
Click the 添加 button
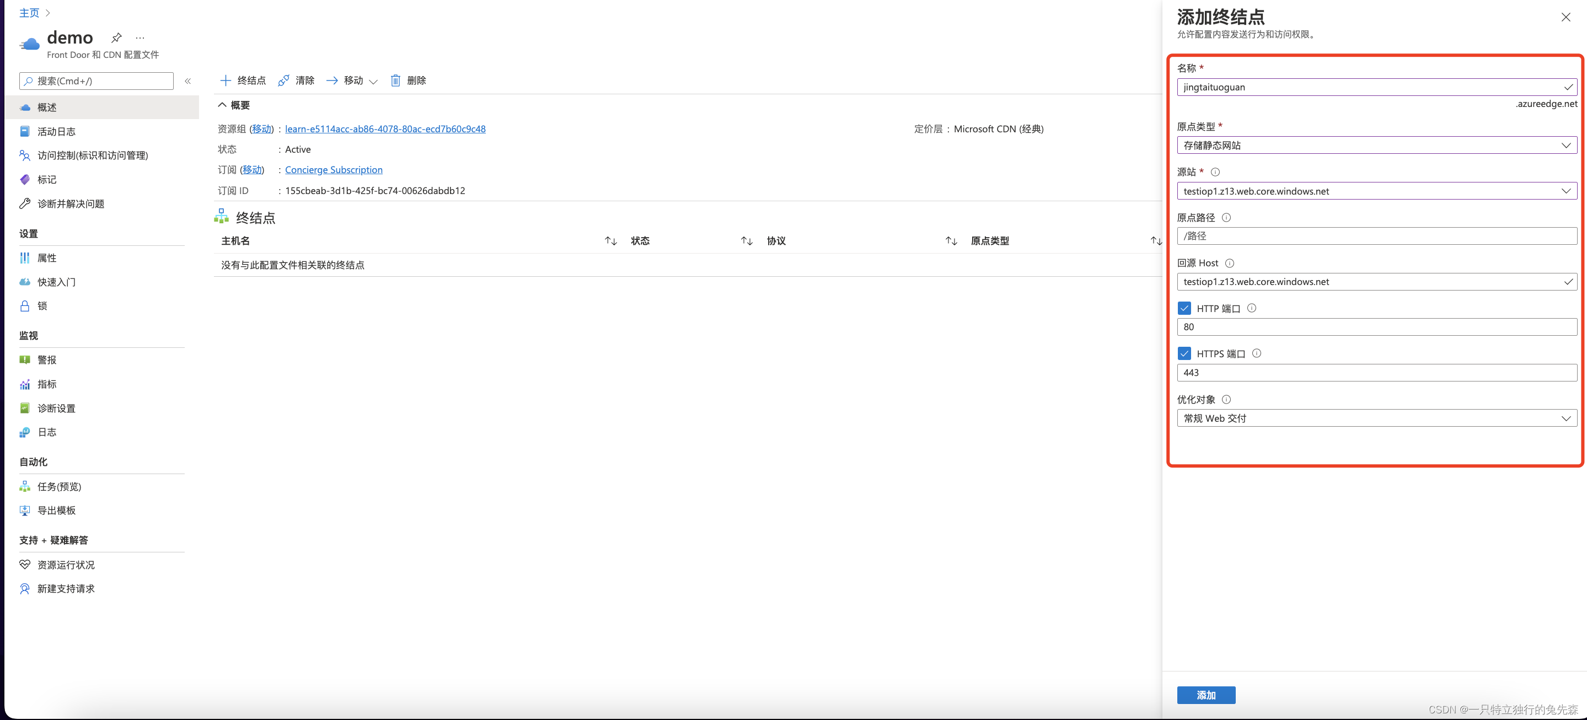point(1205,695)
